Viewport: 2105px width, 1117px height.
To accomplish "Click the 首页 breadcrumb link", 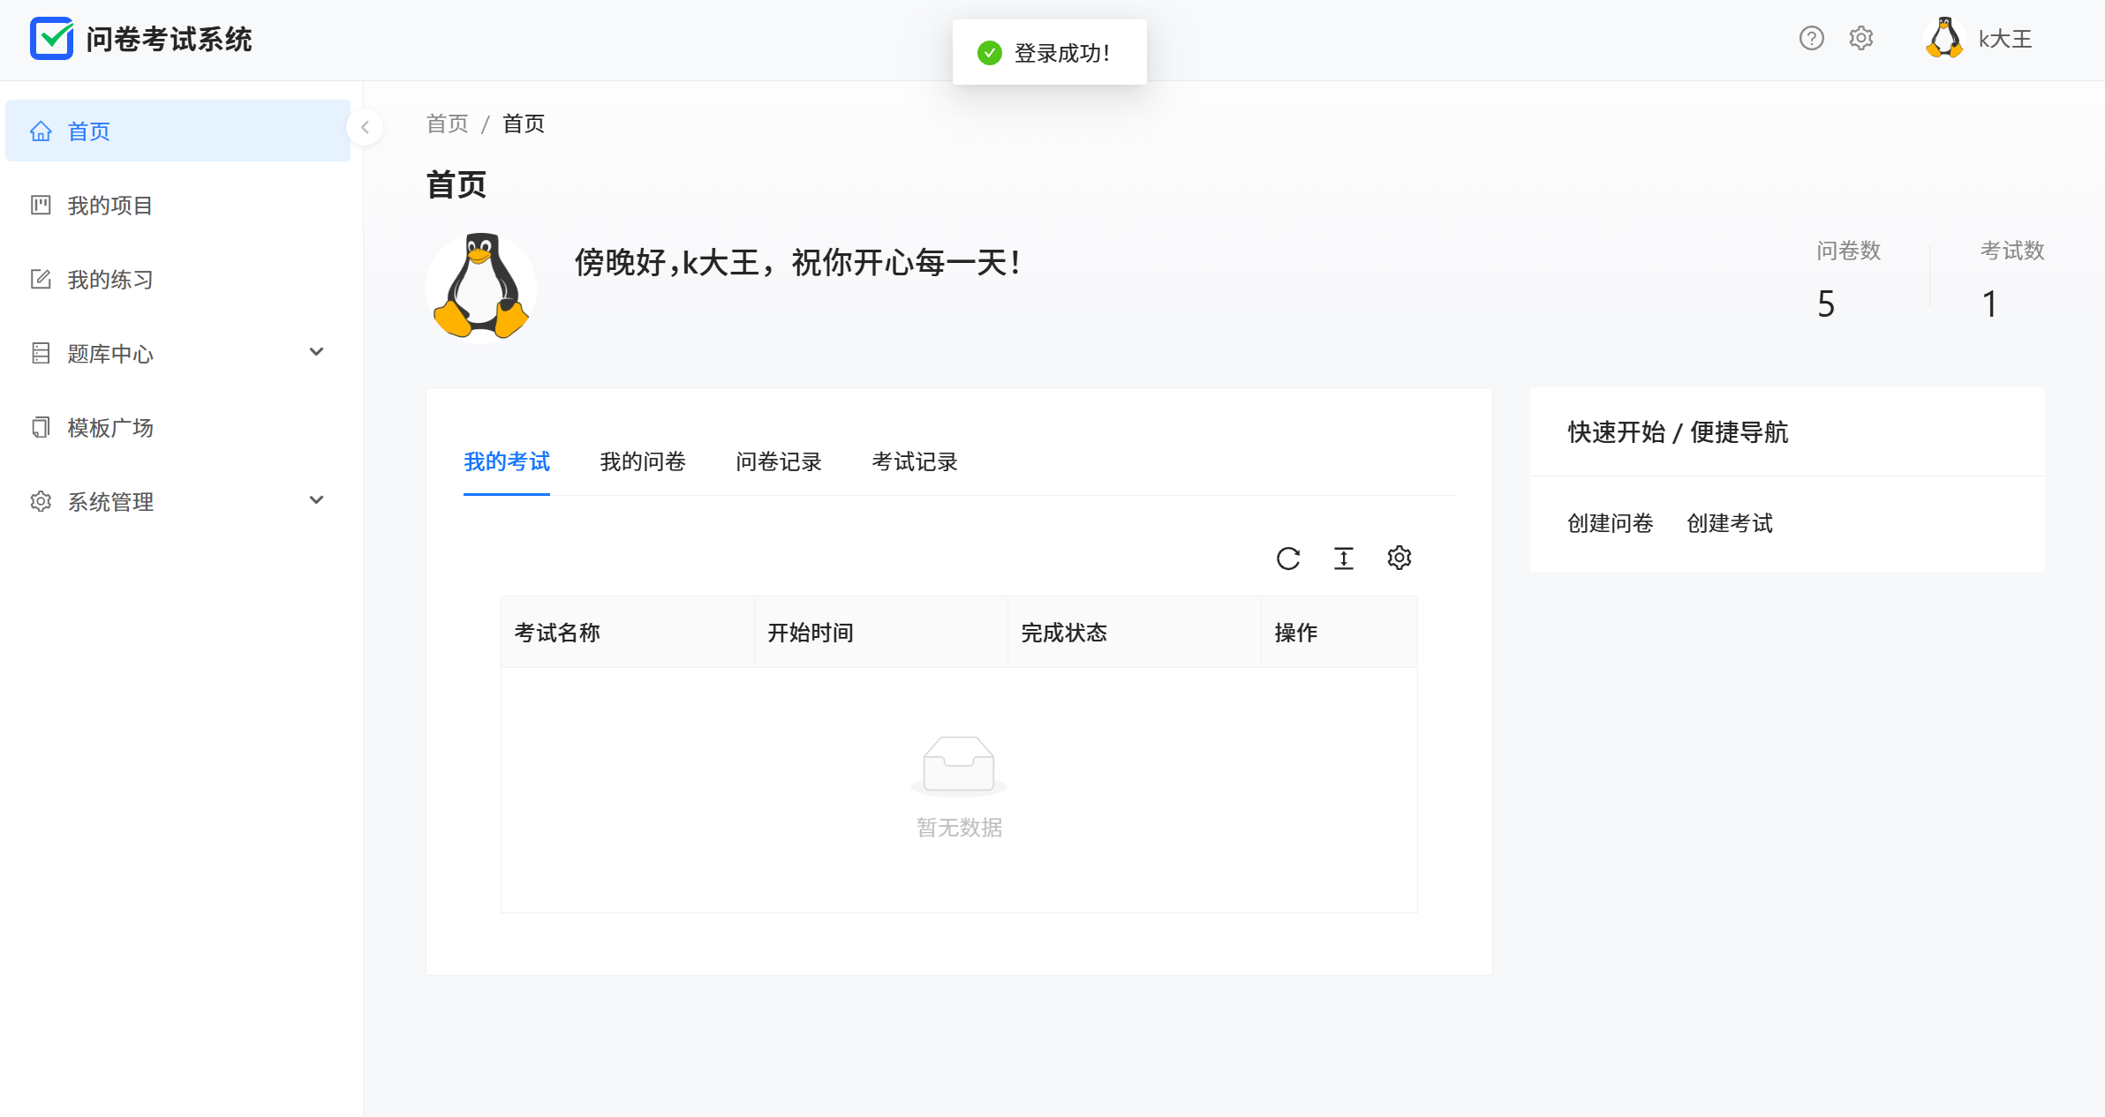I will pos(447,124).
